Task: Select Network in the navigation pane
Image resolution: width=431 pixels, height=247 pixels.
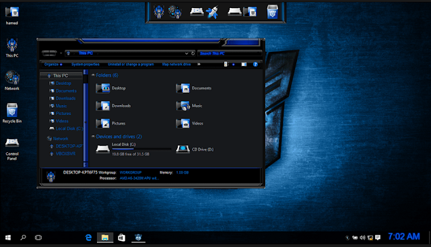Action: (58, 139)
